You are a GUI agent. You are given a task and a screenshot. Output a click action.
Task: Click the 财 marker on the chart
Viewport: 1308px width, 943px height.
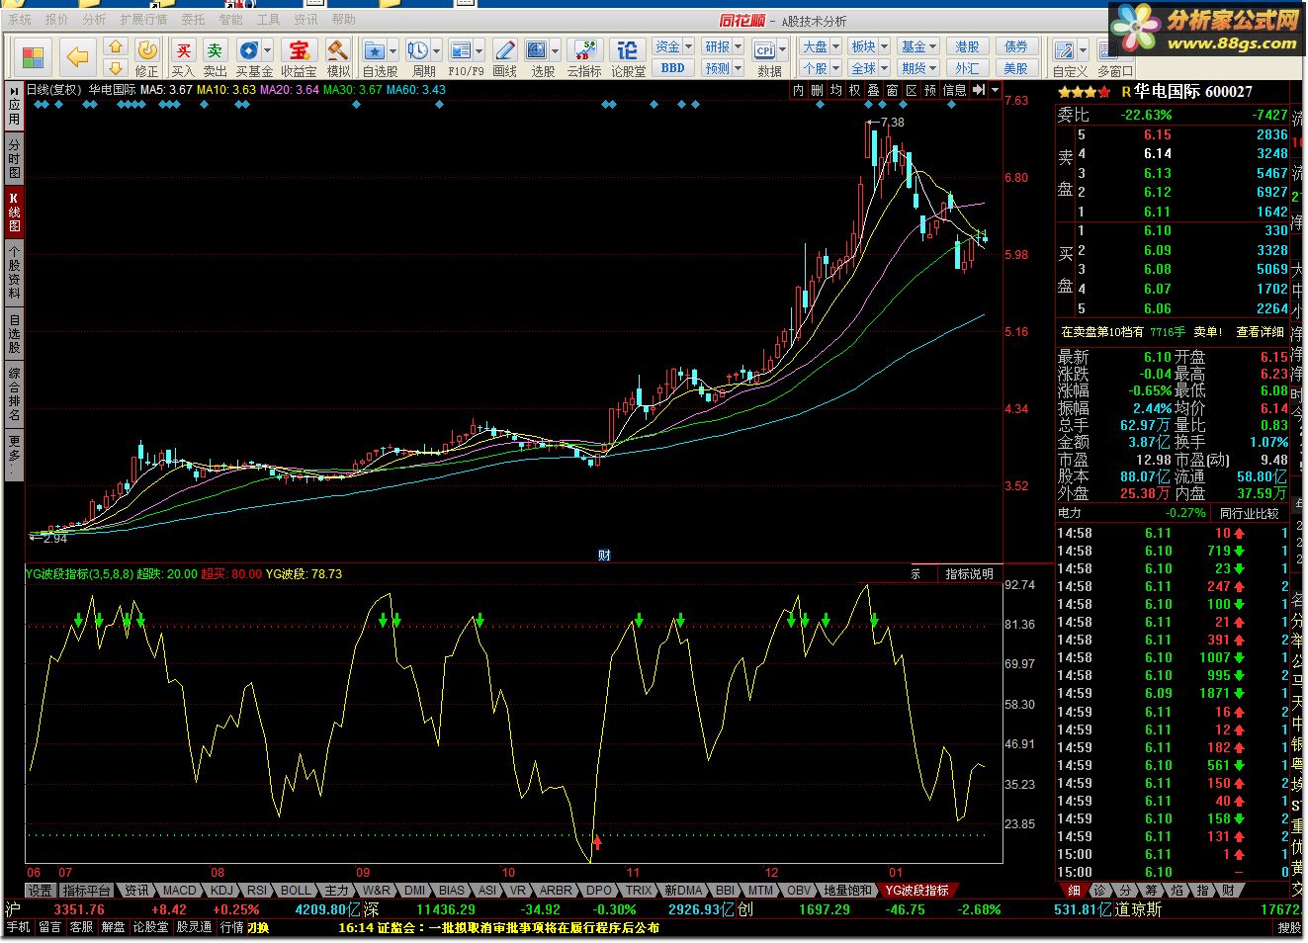(604, 556)
